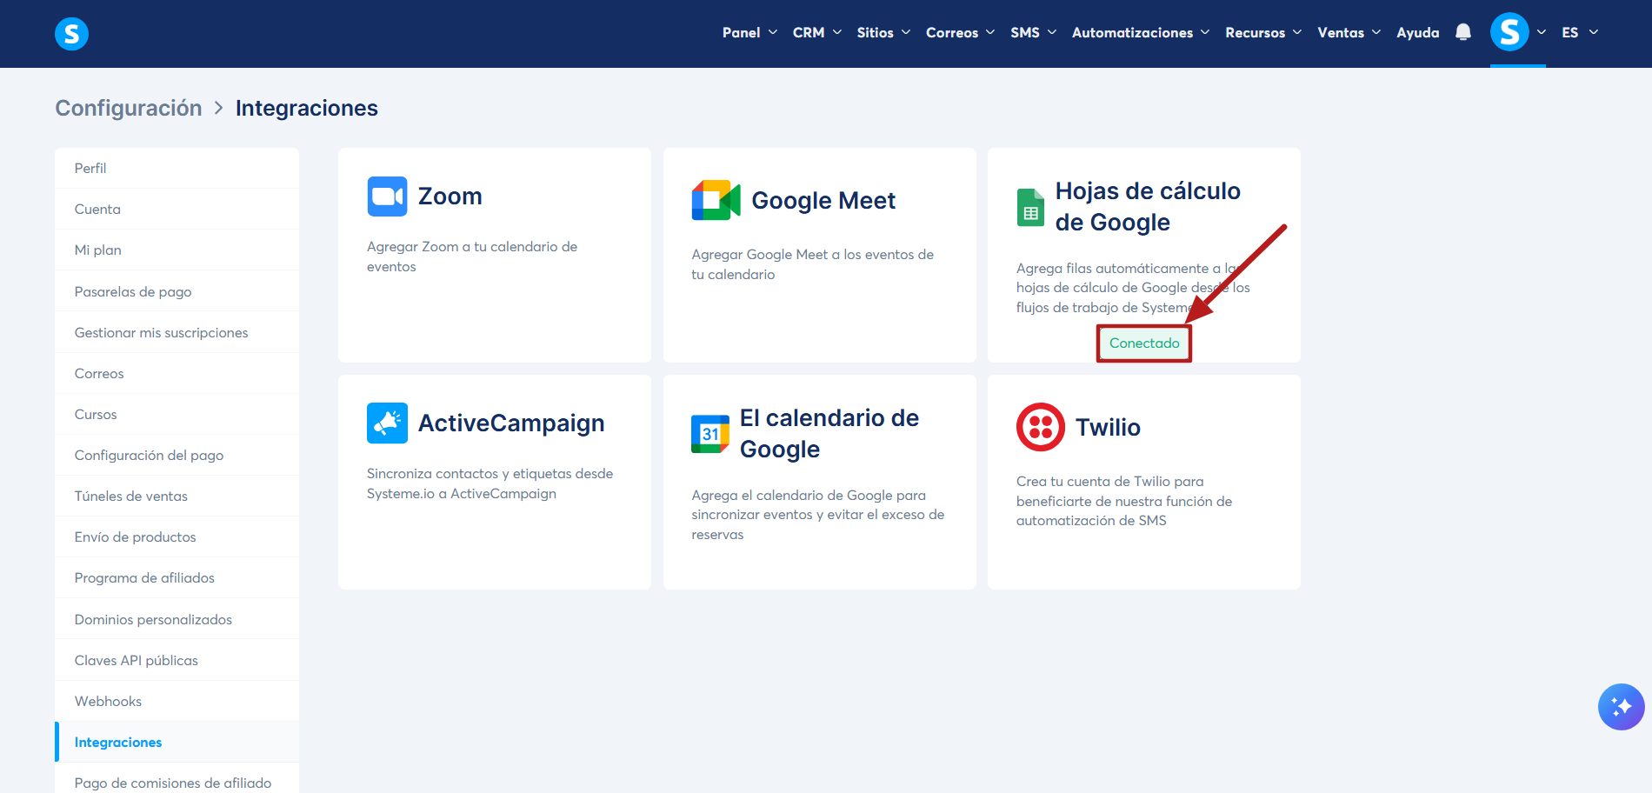The height and width of the screenshot is (793, 1652).
Task: Click the Zoom camera icon
Action: click(x=387, y=197)
